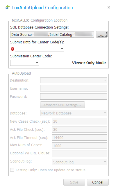
Task: Click the Ack File Check (sec) field
Action: click(x=80, y=129)
